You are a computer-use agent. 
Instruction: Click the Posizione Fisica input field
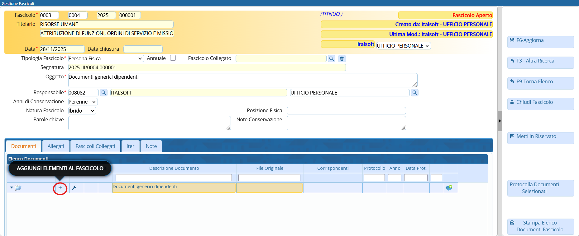point(346,111)
